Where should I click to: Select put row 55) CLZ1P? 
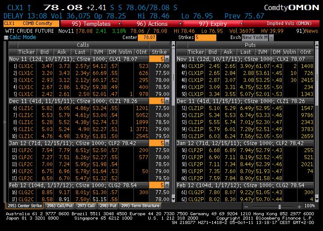tap(245, 136)
